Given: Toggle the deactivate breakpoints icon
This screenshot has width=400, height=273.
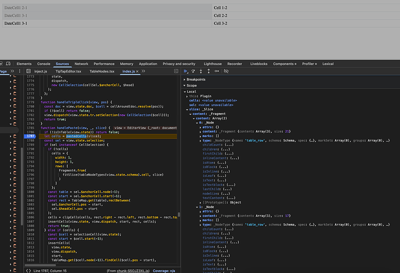Looking at the screenshot, I should click(x=226, y=71).
